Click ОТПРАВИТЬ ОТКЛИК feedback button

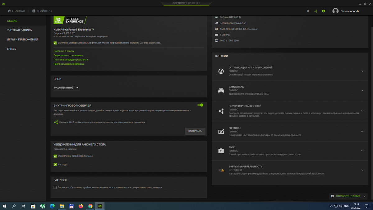[x=348, y=196]
